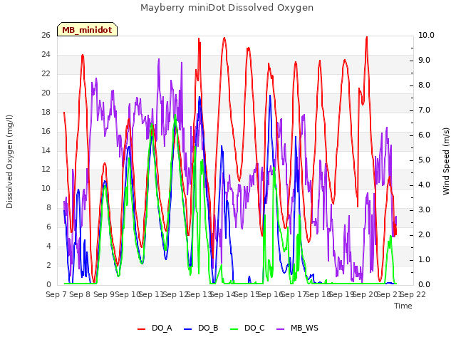This screenshot has width=456, height=342.
Task: Click the 9.0 wind speed tick label
Action: tap(425, 60)
